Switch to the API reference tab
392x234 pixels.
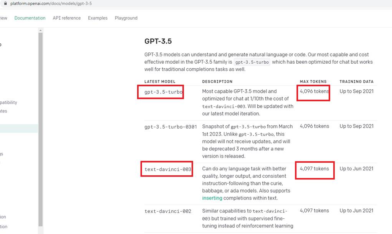pos(67,18)
